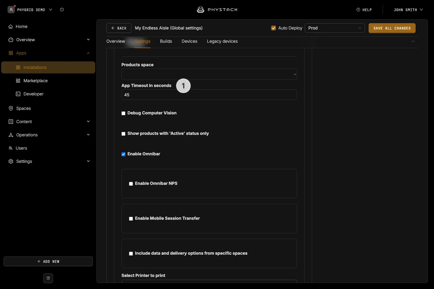The width and height of the screenshot is (434, 289).
Task: Check Show products with 'Active' status only
Action: coord(123,134)
